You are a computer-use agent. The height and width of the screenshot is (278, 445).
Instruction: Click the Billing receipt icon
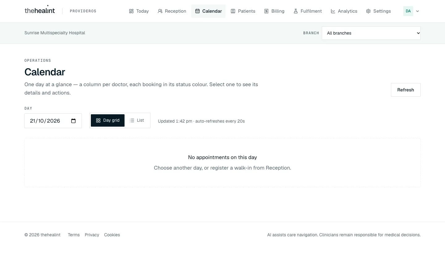[x=266, y=11]
